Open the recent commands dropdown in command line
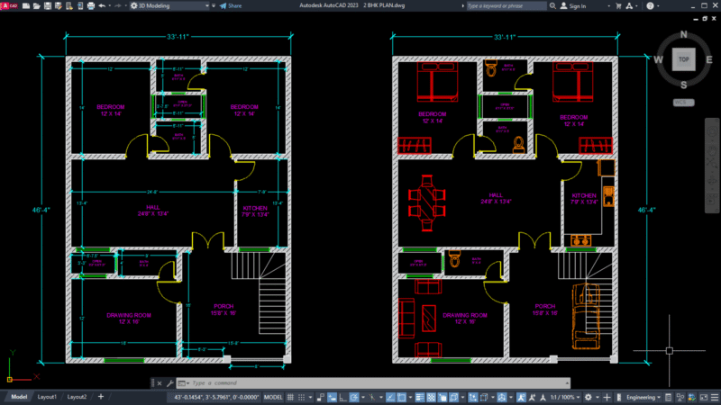The height and width of the screenshot is (405, 721). [x=184, y=383]
